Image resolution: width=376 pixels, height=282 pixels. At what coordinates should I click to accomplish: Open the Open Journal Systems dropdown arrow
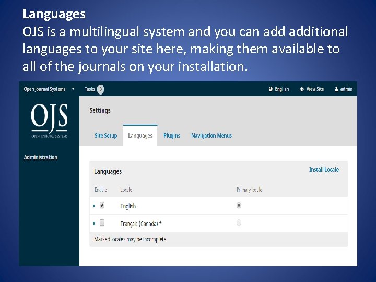pos(73,89)
